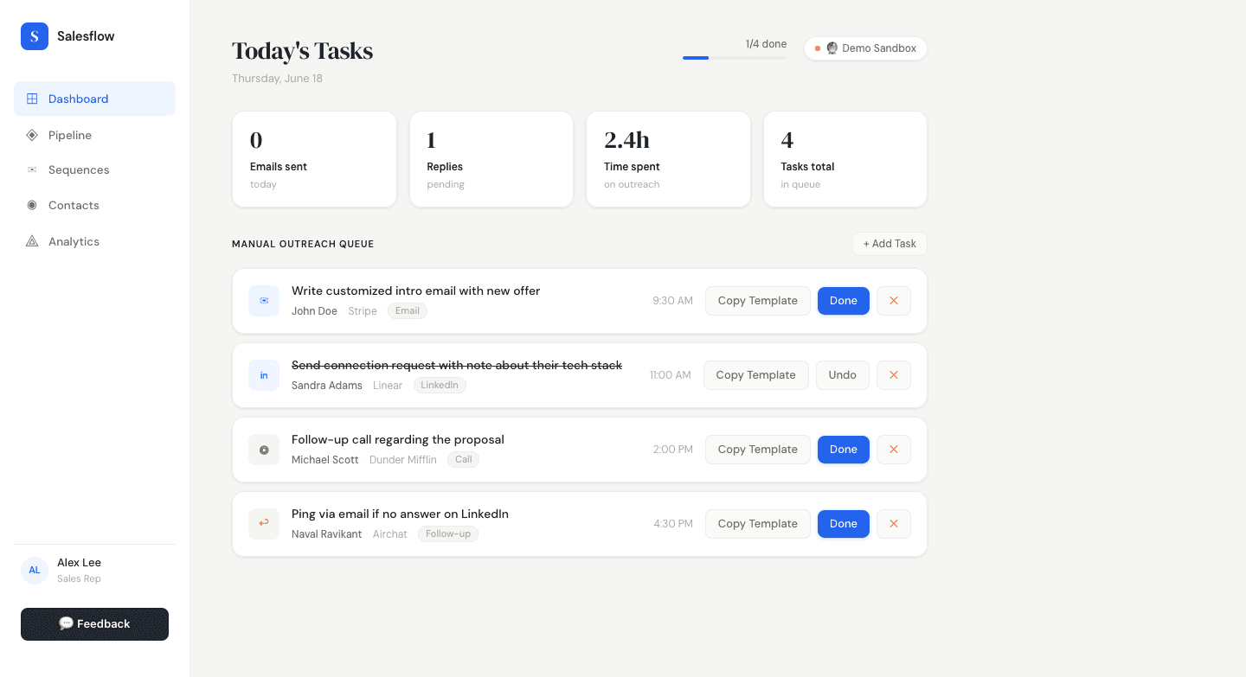
Task: Click the Demo Sandbox avatar icon
Action: pyautogui.click(x=832, y=48)
